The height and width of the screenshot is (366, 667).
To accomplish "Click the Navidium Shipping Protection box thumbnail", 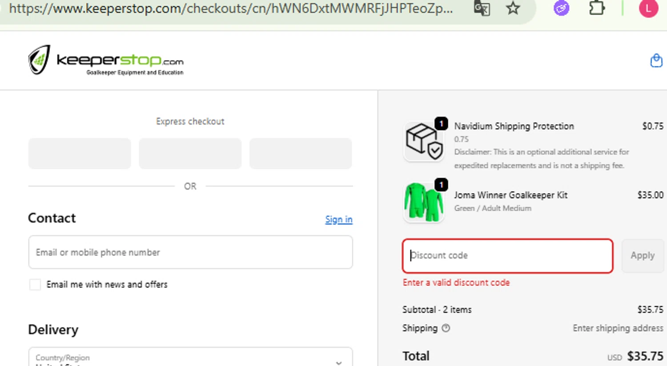I will (x=423, y=141).
